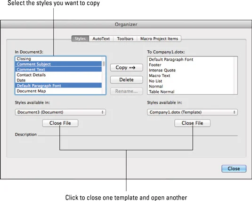Screen dimensions: 252x201
Task: Select Normal style in Company1.dotx list
Action: tap(191, 86)
